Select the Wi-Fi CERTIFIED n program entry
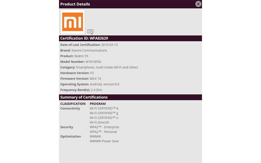Viewport: 261px width, 163px height. [x=104, y=118]
